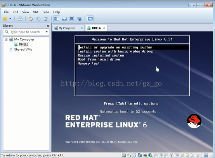Enter full screen mode
The image size is (215, 158).
pos(72,19)
